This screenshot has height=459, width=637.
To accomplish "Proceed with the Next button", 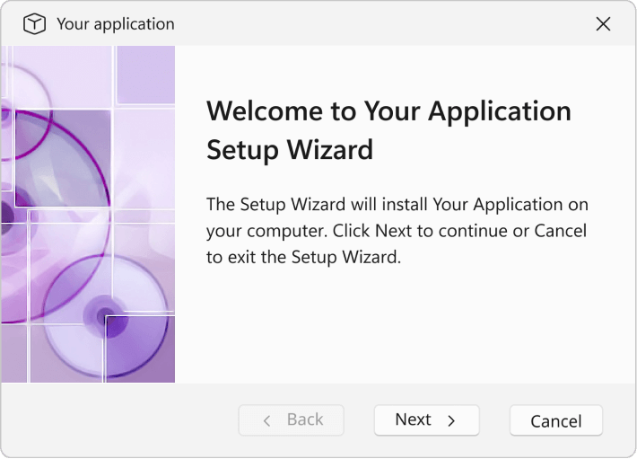I will coord(426,420).
